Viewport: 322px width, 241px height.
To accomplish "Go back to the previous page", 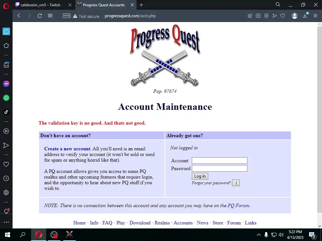I will click(x=19, y=16).
